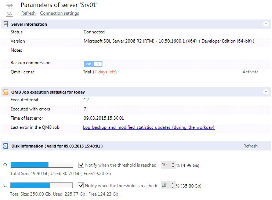The image size is (272, 200).
Task: Click the Refresh link under server title
Action: (x=29, y=13)
